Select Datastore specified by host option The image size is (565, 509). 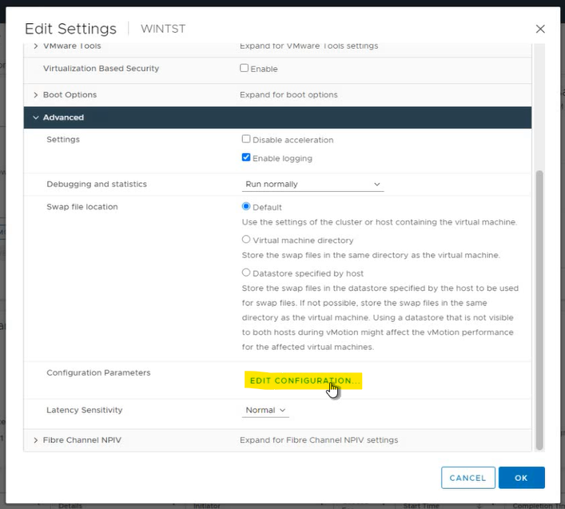[x=246, y=273]
